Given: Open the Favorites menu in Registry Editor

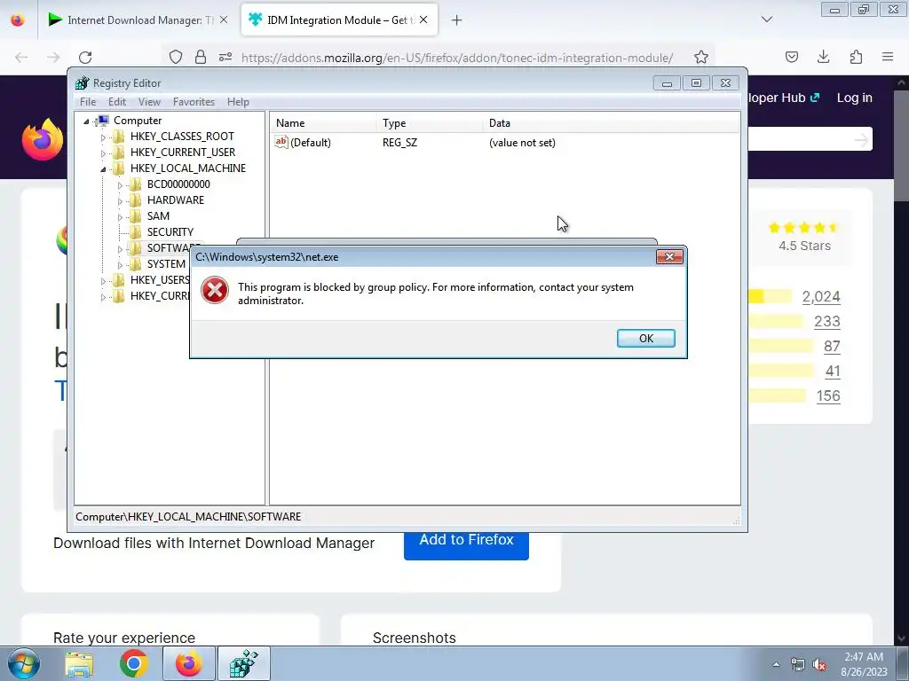Looking at the screenshot, I should (194, 102).
